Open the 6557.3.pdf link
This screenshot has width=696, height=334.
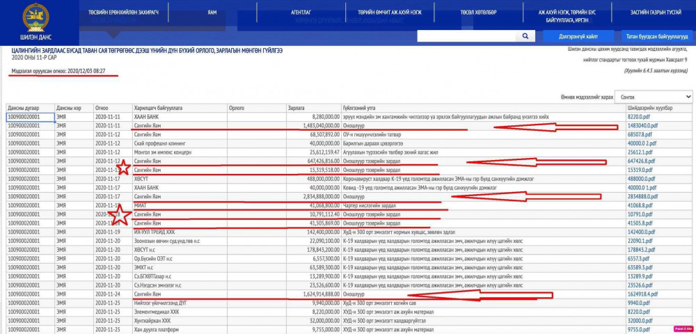tap(638, 259)
